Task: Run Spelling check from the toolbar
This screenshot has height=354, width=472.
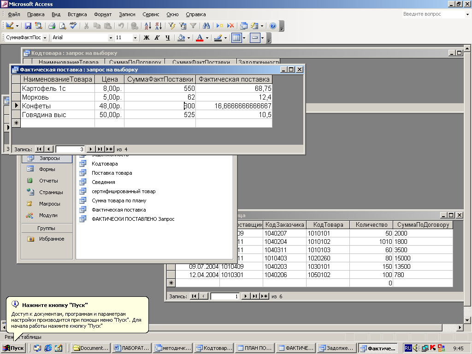Action: point(73,26)
